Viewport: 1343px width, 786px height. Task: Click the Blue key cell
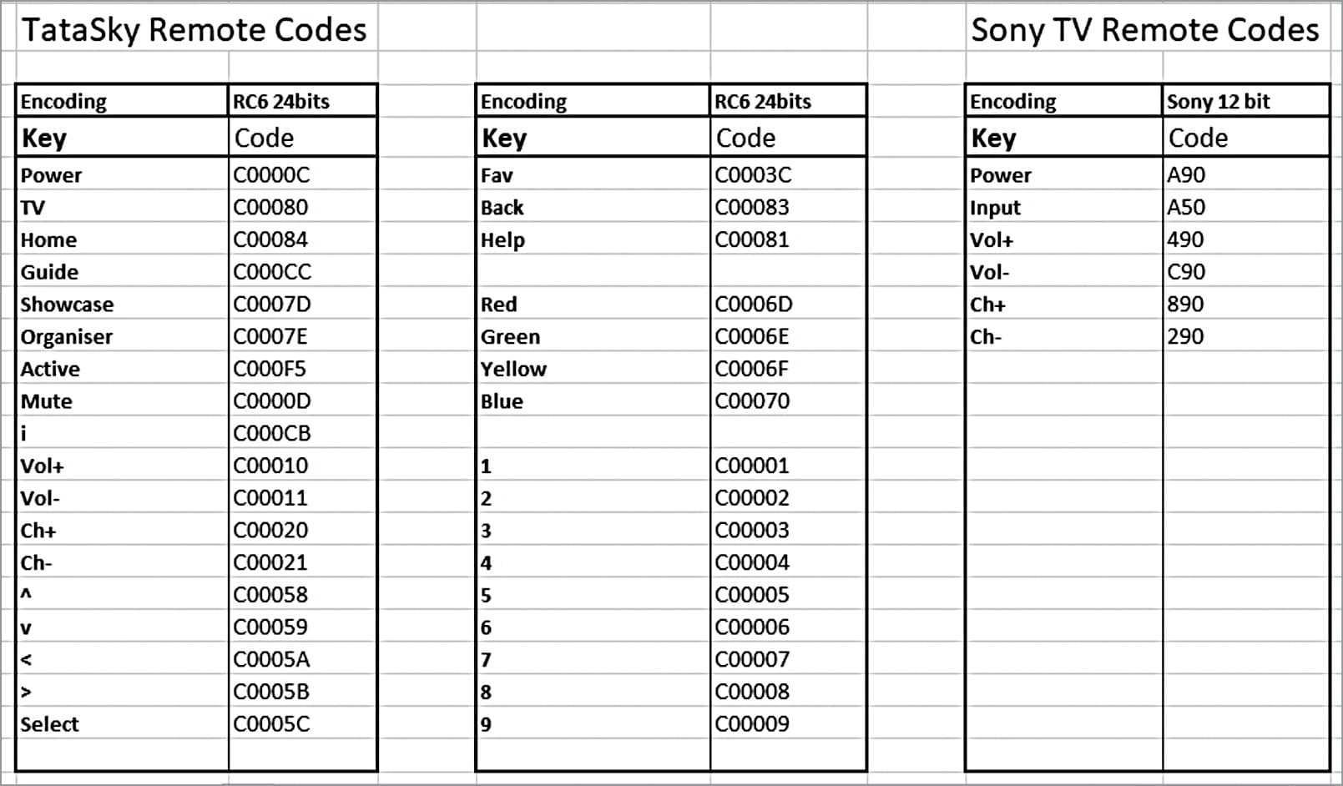click(x=502, y=401)
